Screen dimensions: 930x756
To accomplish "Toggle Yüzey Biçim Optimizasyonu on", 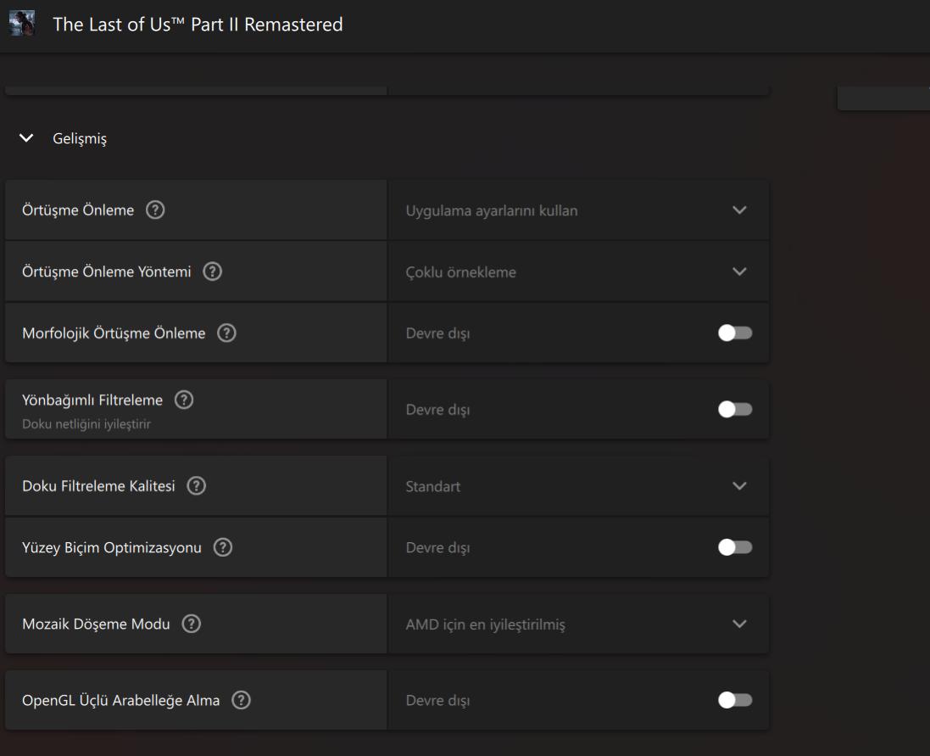I will (734, 547).
